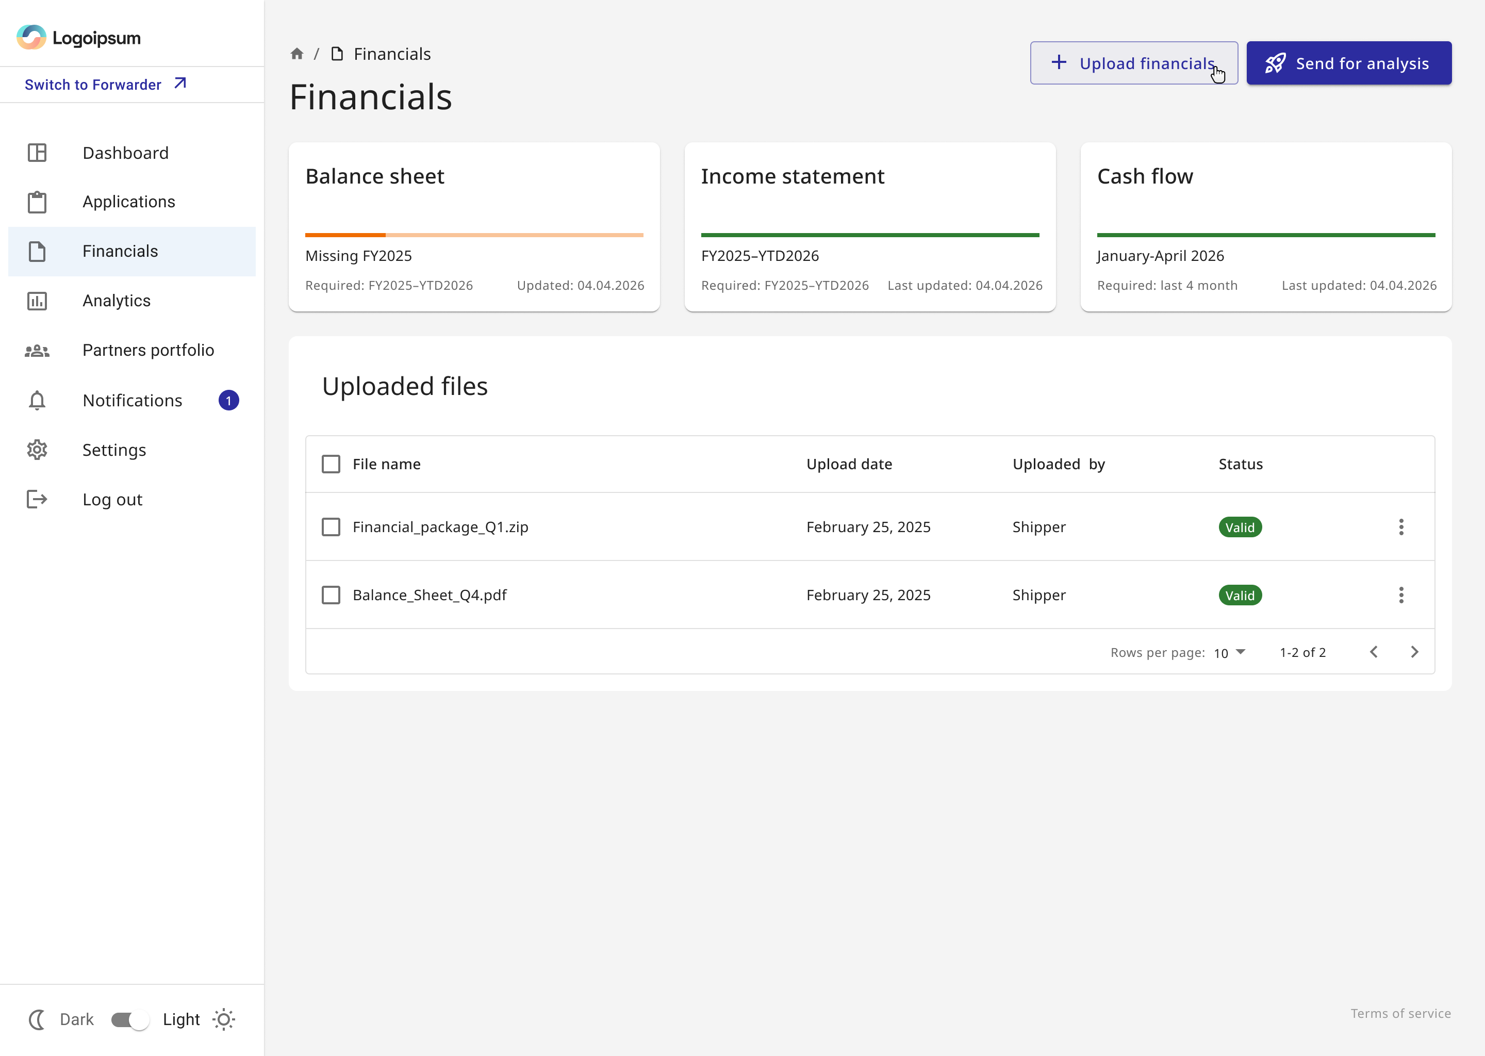Click the Financial_package_Q1.zip file name
The image size is (1485, 1056).
click(440, 526)
